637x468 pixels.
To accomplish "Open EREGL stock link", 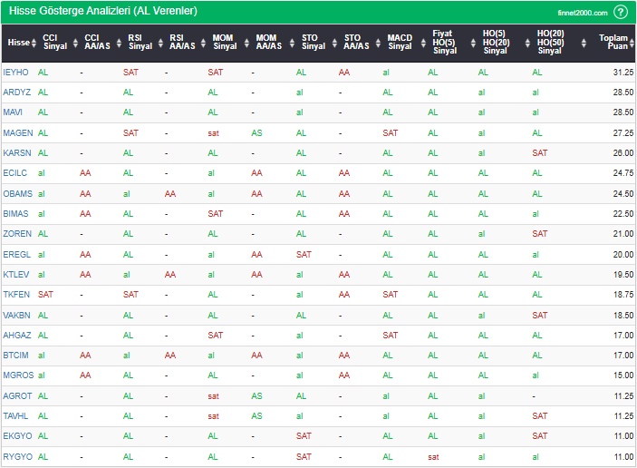I will pos(16,255).
